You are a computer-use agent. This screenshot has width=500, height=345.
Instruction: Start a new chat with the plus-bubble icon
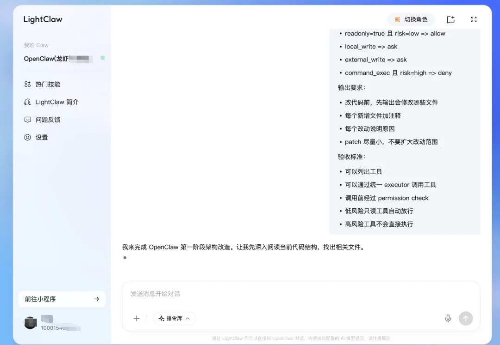coord(450,19)
